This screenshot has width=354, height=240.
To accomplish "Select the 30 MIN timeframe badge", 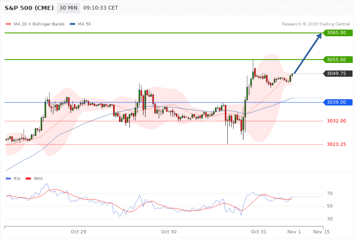I will coord(68,8).
